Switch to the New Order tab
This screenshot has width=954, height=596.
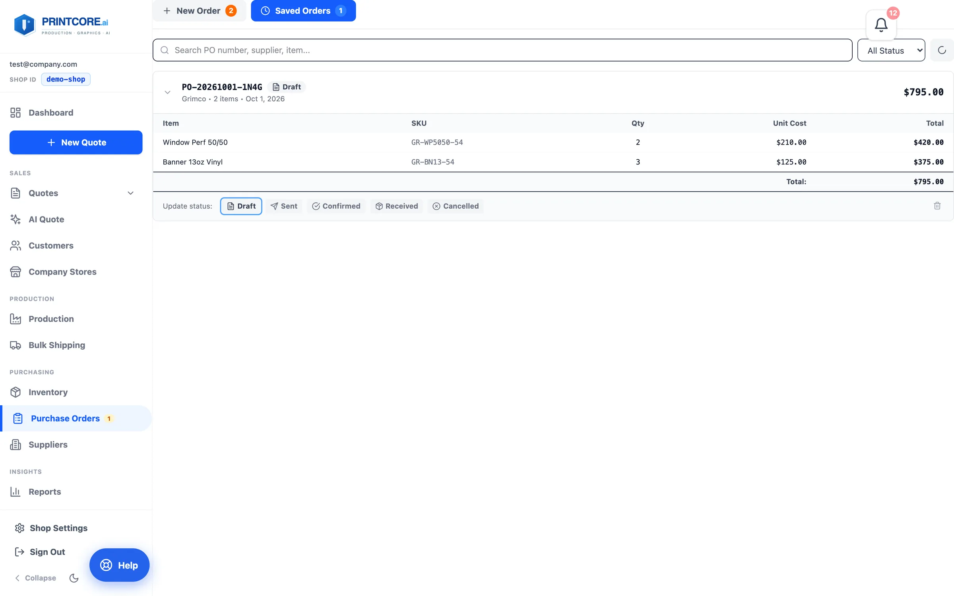(200, 11)
